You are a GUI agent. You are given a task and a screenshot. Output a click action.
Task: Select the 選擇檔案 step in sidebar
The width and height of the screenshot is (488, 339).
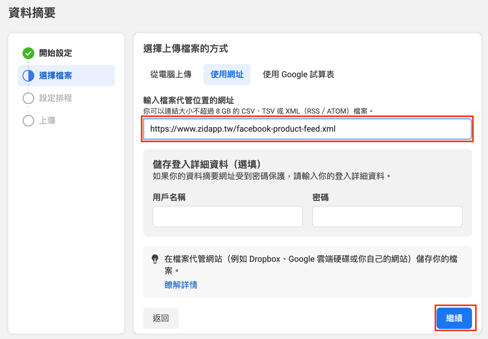[x=56, y=76]
